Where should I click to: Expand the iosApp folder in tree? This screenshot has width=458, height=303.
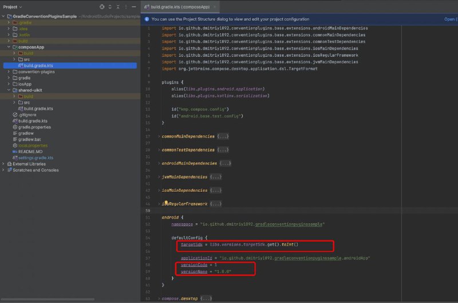coord(9,84)
